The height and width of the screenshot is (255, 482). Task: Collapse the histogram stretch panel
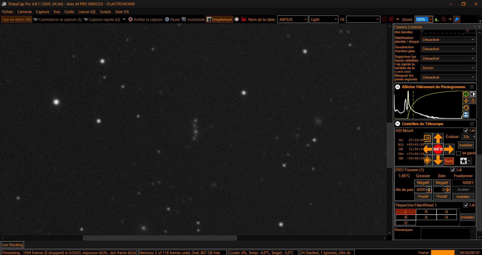398,87
